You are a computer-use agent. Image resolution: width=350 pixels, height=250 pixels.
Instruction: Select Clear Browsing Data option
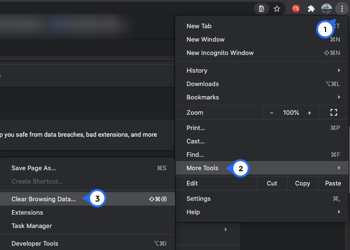(x=44, y=199)
